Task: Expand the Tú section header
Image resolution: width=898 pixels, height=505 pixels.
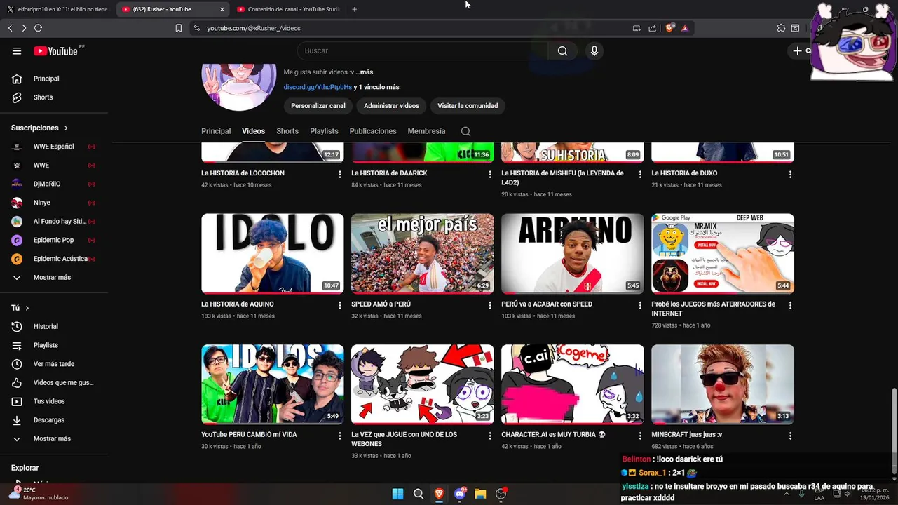Action: (x=20, y=308)
